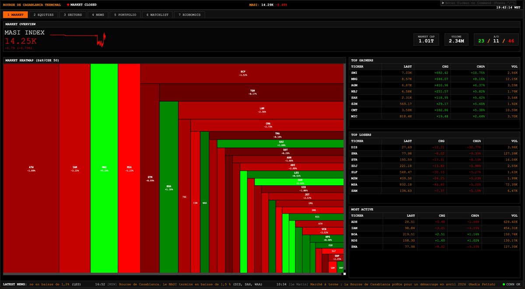Open the STR row in Top Losers
This screenshot has width=525, height=289.
[x=435, y=160]
